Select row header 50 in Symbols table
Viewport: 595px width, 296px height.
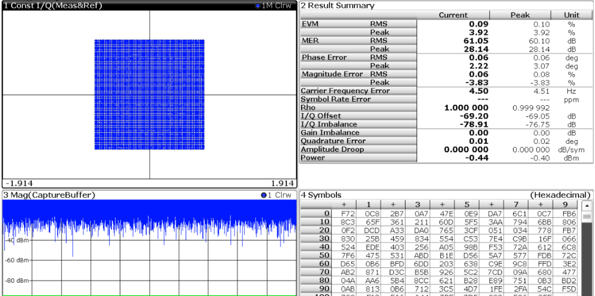click(x=316, y=255)
